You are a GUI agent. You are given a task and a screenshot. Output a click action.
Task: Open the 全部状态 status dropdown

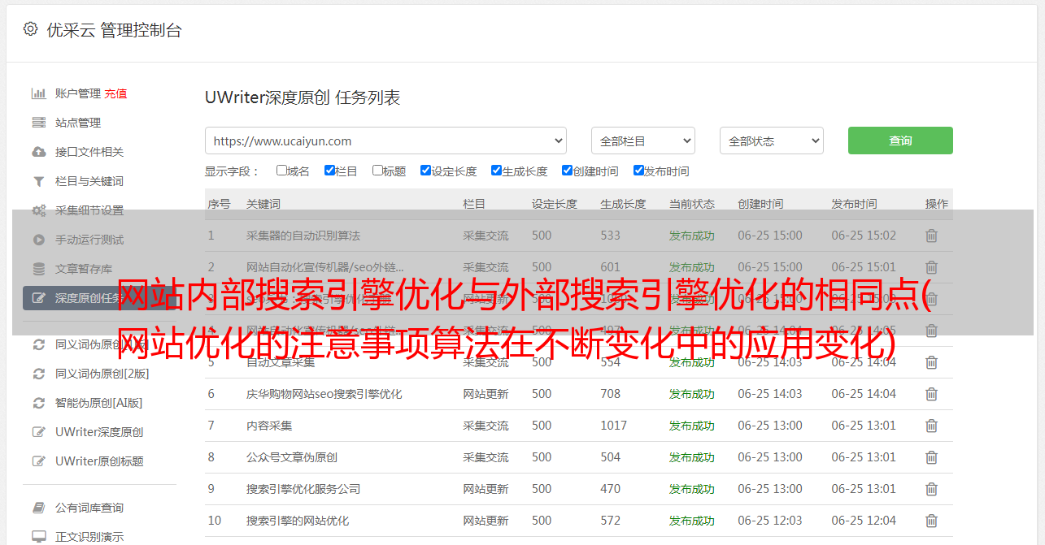coord(771,141)
